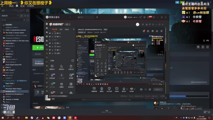The height and width of the screenshot is (120, 213).
Task: Open the 歌词助手 tool
Action: pyautogui.click(x=71, y=85)
